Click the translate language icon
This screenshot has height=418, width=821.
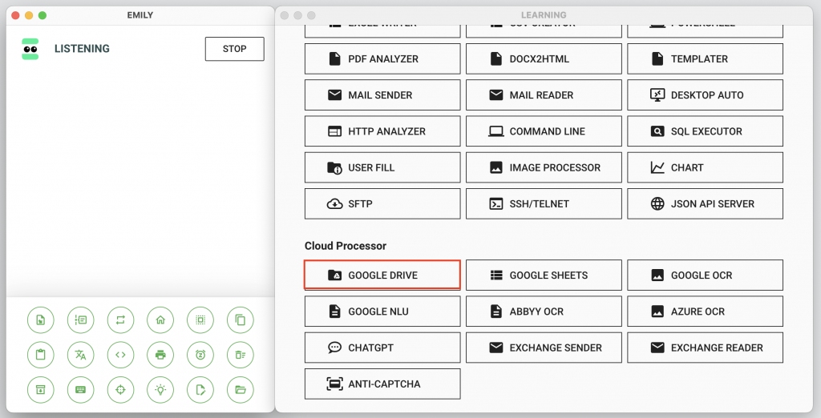coord(81,355)
